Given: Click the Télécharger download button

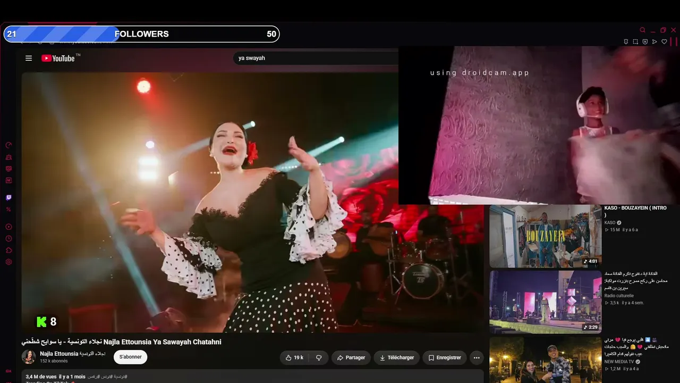Looking at the screenshot, I should tap(397, 358).
